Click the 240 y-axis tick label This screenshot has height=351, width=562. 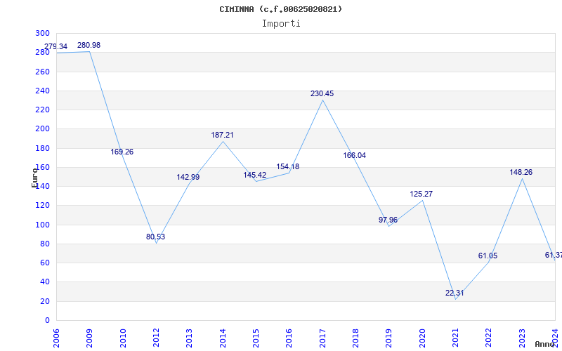(x=43, y=91)
